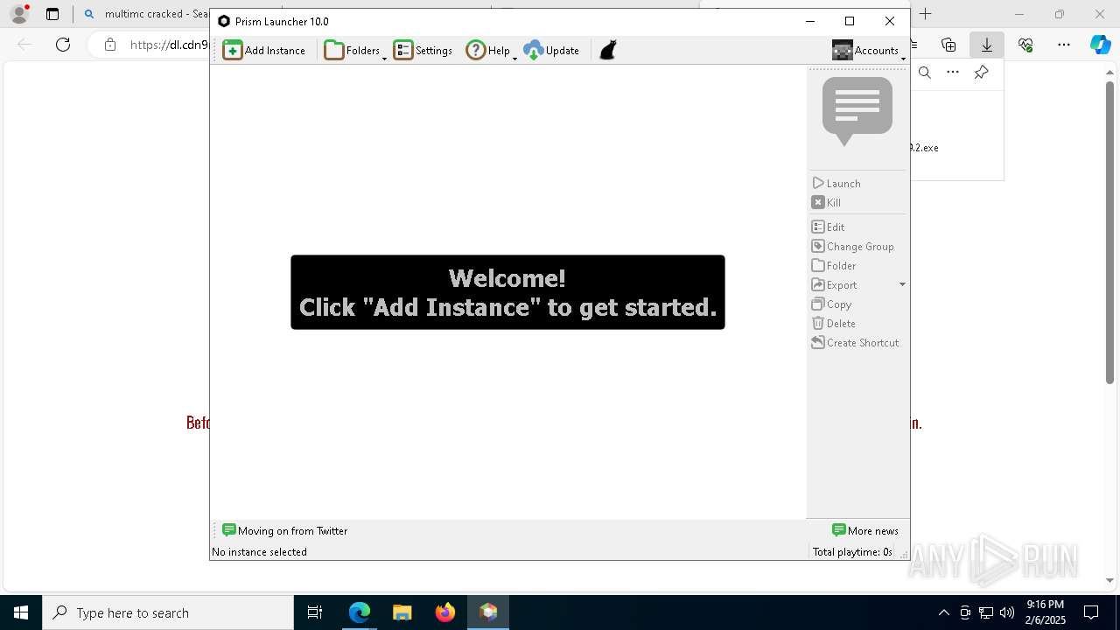Click Add Instance in Prism Launcher toolbar
The width and height of the screenshot is (1120, 630).
pyautogui.click(x=264, y=50)
